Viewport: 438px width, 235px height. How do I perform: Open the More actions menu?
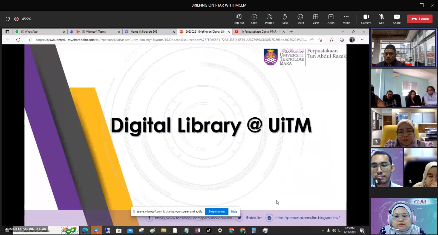pyautogui.click(x=346, y=19)
